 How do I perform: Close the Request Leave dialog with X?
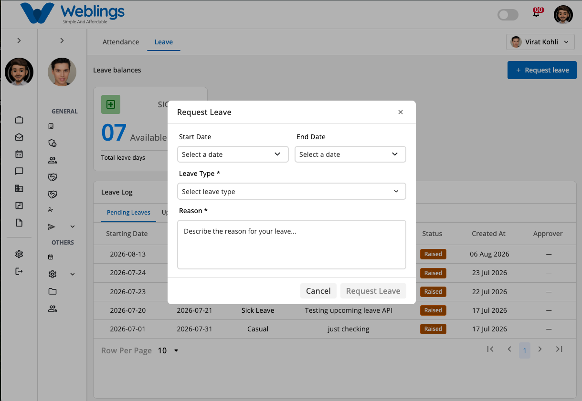(x=401, y=112)
